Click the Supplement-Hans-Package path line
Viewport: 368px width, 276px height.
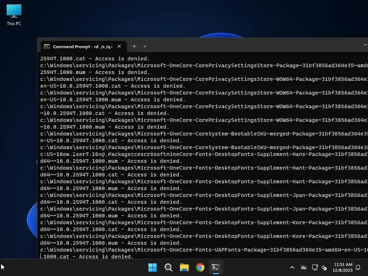[x=204, y=154]
